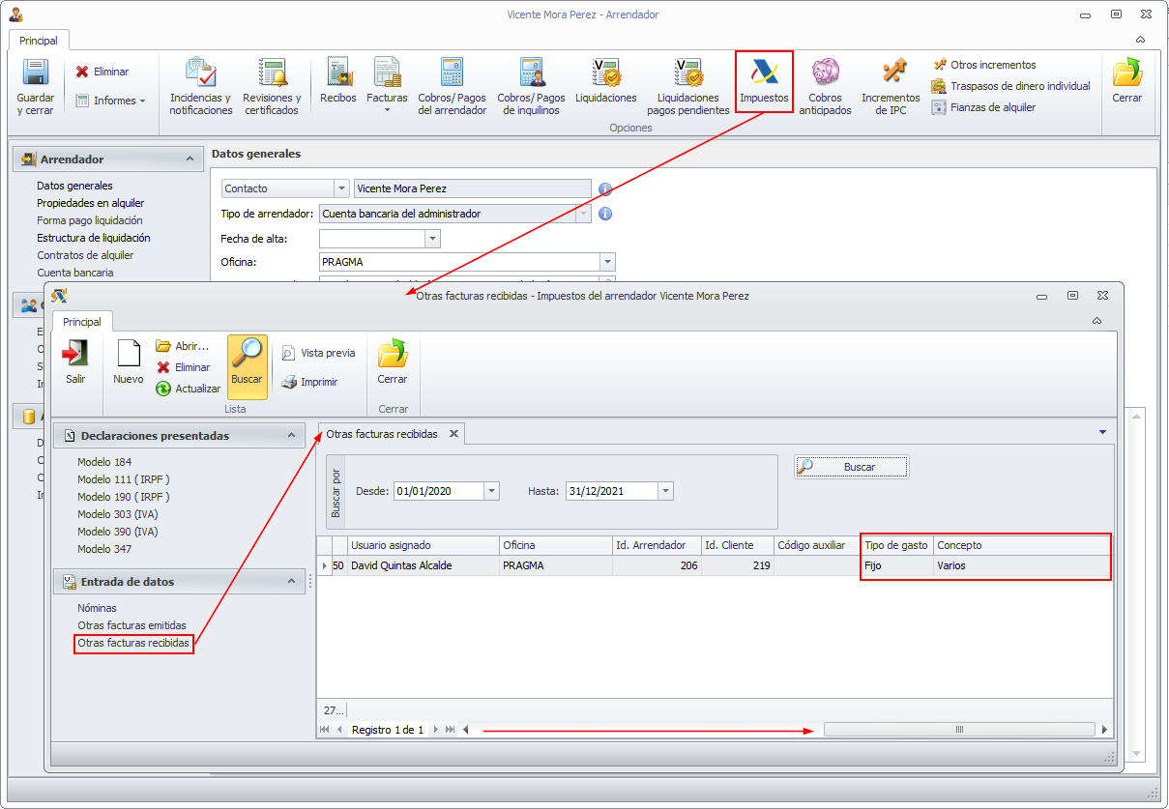Click info icon next to contact name
1169x809 pixels.
(605, 188)
